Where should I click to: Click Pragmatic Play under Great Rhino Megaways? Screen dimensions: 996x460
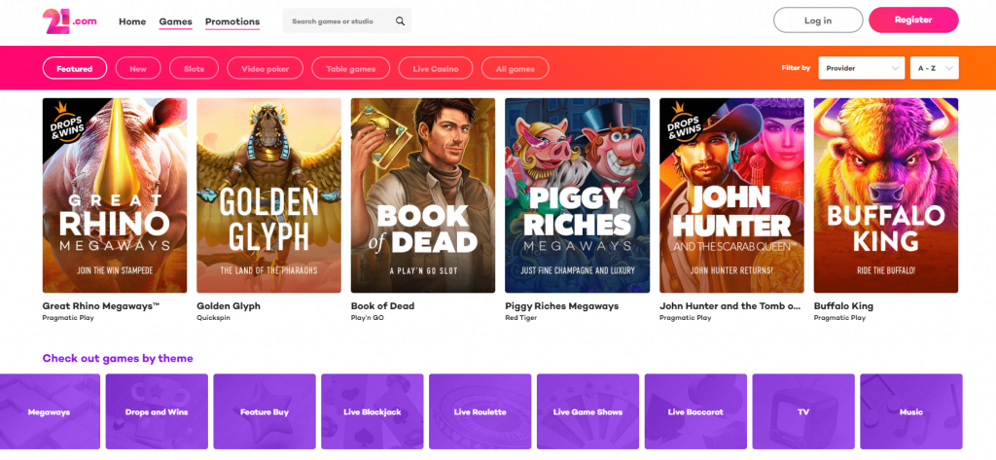(x=68, y=318)
